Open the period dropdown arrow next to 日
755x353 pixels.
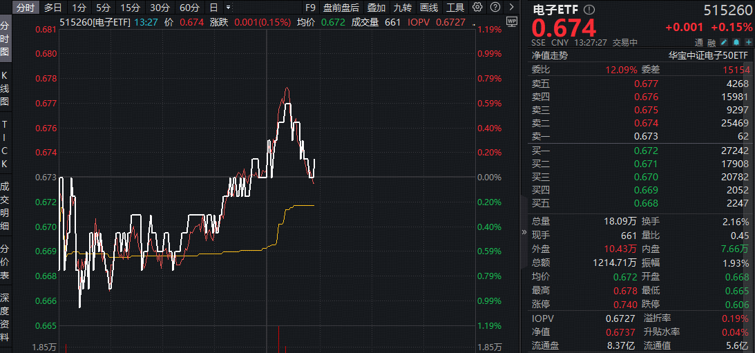tap(229, 8)
